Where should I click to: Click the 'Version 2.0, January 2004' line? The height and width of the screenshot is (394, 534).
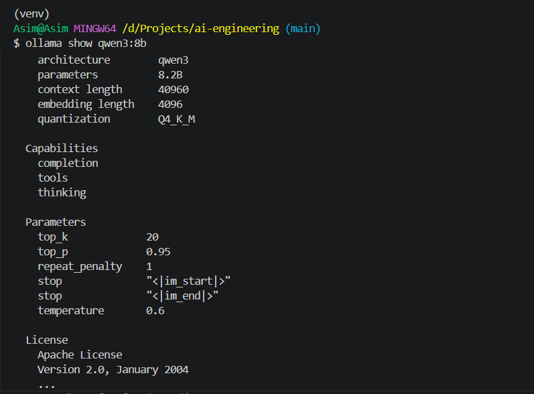pyautogui.click(x=113, y=370)
